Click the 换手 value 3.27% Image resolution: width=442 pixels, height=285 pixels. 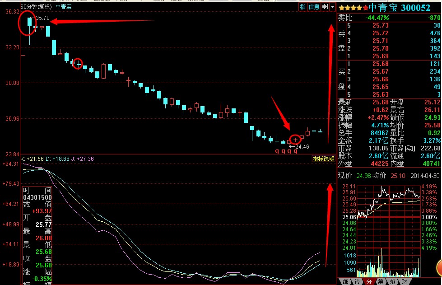point(432,140)
